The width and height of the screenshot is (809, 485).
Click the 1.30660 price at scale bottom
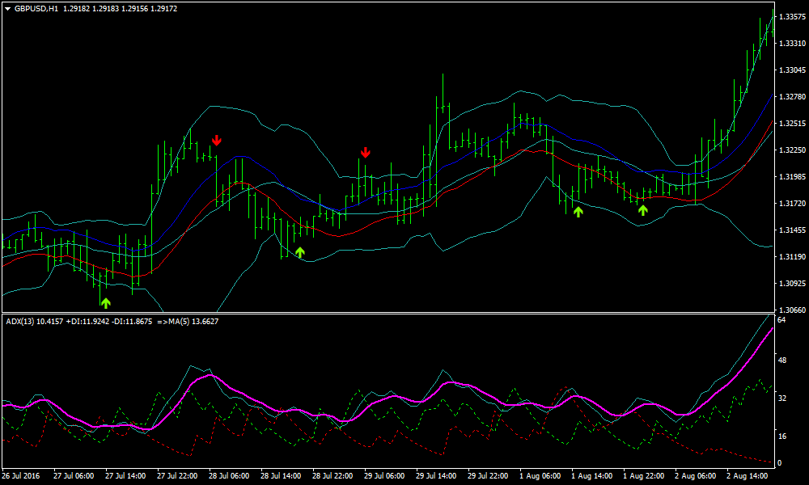click(x=790, y=310)
